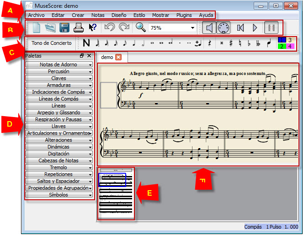The width and height of the screenshot is (304, 235).
Task: Select the whole note duration
Action: tap(152, 43)
